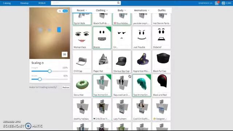Open the Develop page
Viewport: 233px width, 131px height.
24,3
